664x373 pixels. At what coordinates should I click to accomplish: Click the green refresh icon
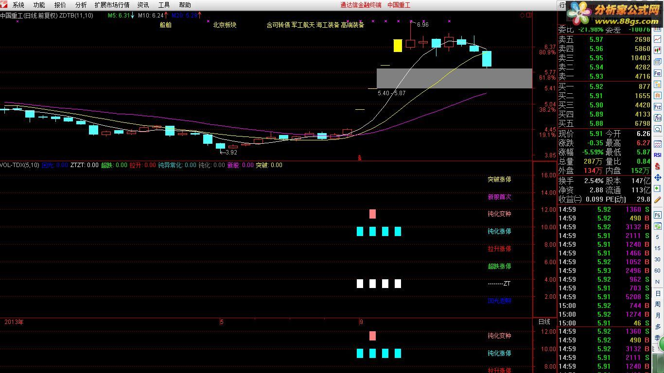coord(657,226)
